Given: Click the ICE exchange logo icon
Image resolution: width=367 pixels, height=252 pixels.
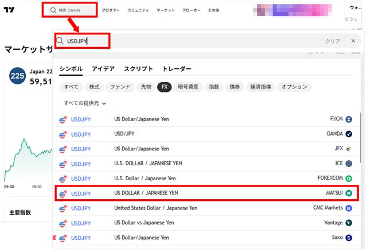Looking at the screenshot, I should click(x=349, y=164).
